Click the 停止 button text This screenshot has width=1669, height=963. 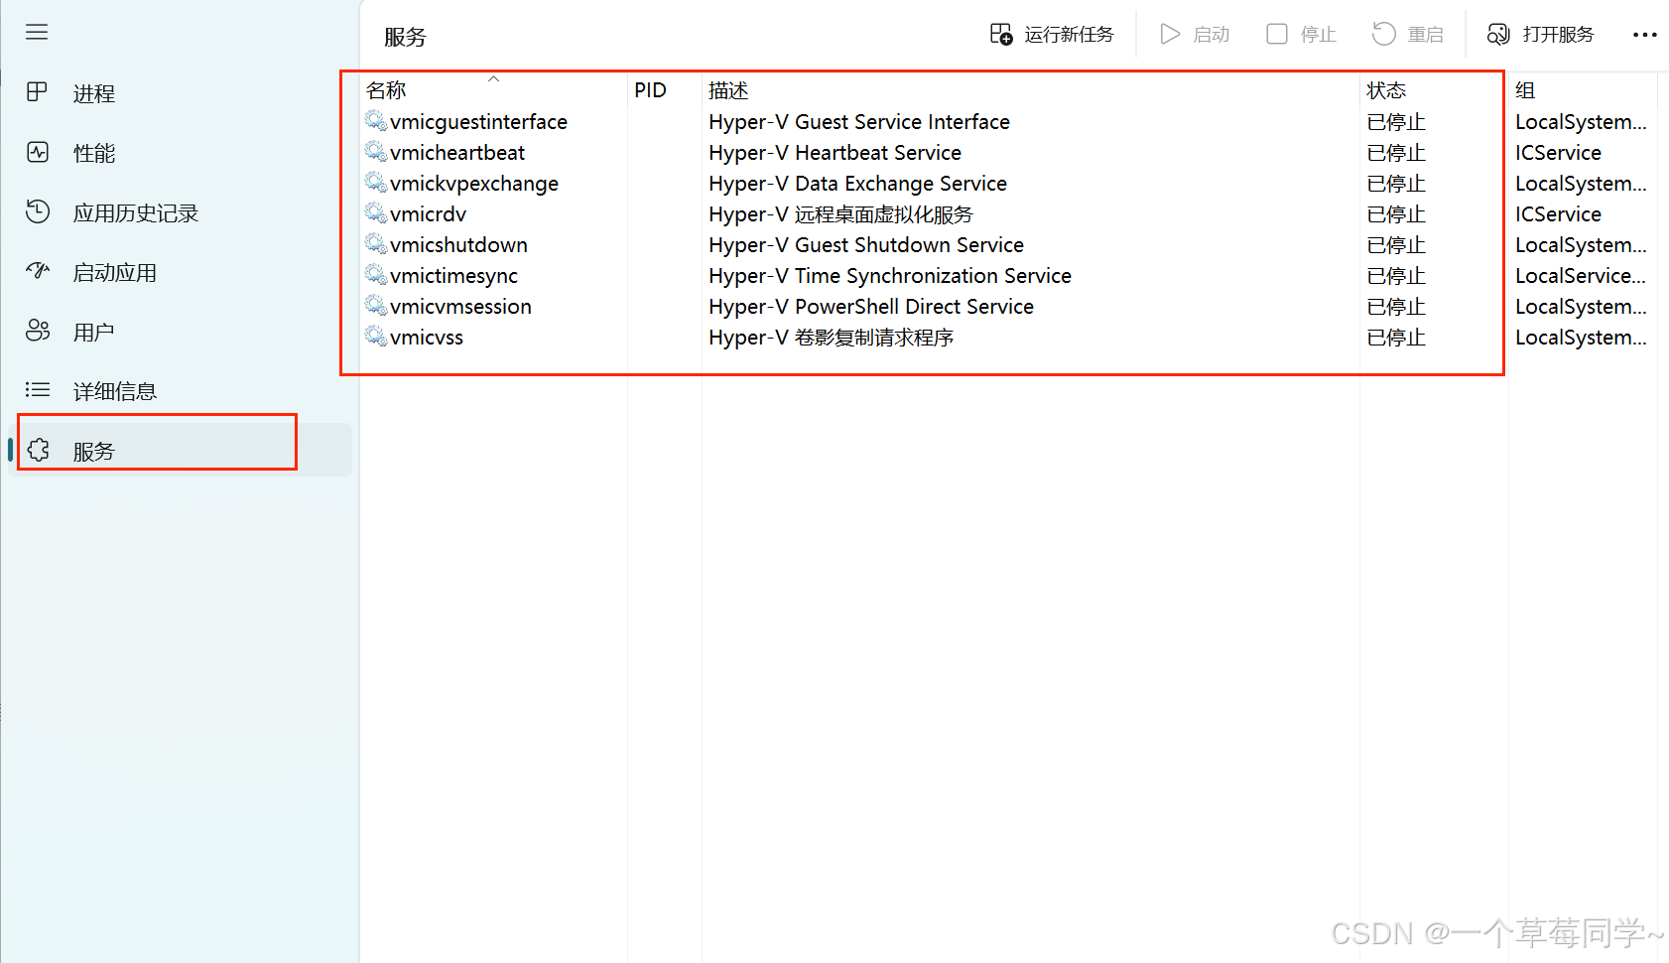coord(1319,35)
